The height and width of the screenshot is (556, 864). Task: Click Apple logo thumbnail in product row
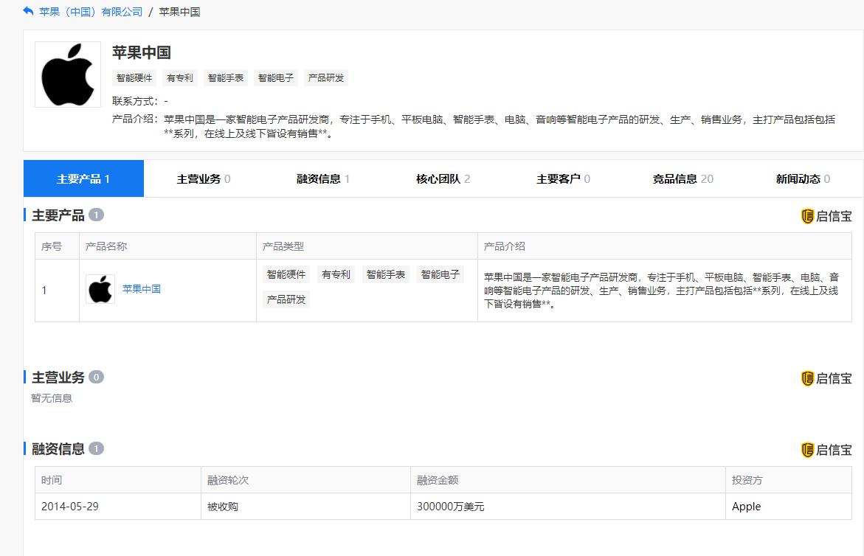click(100, 289)
